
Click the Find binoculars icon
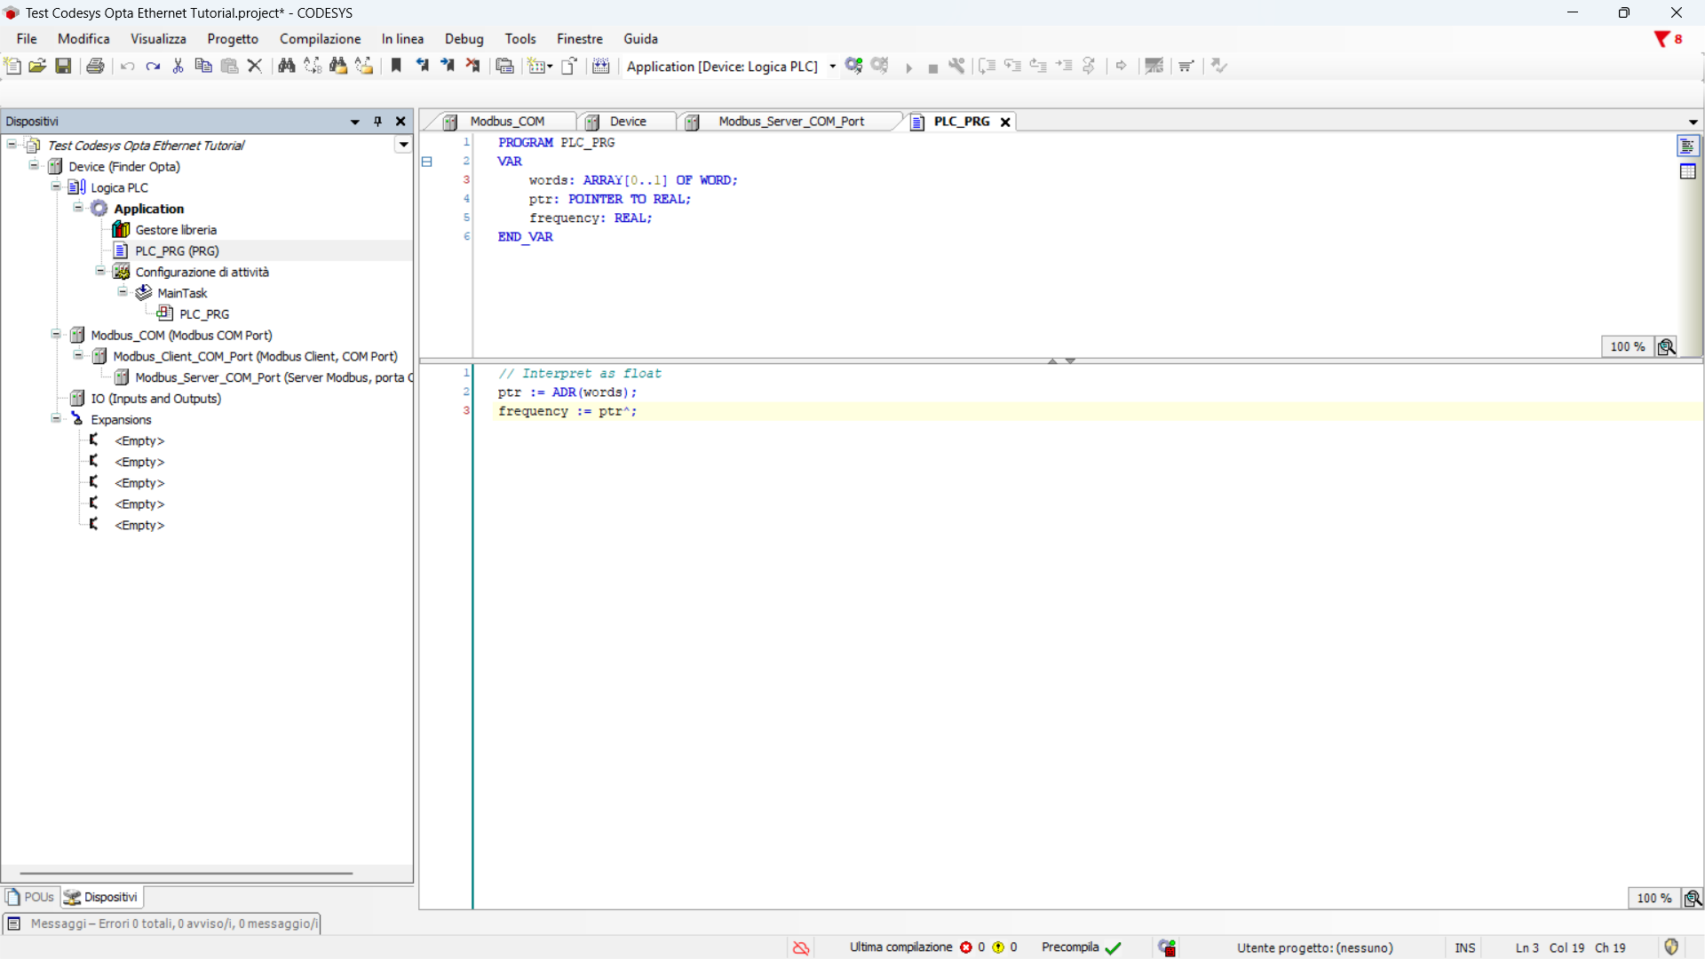(286, 66)
